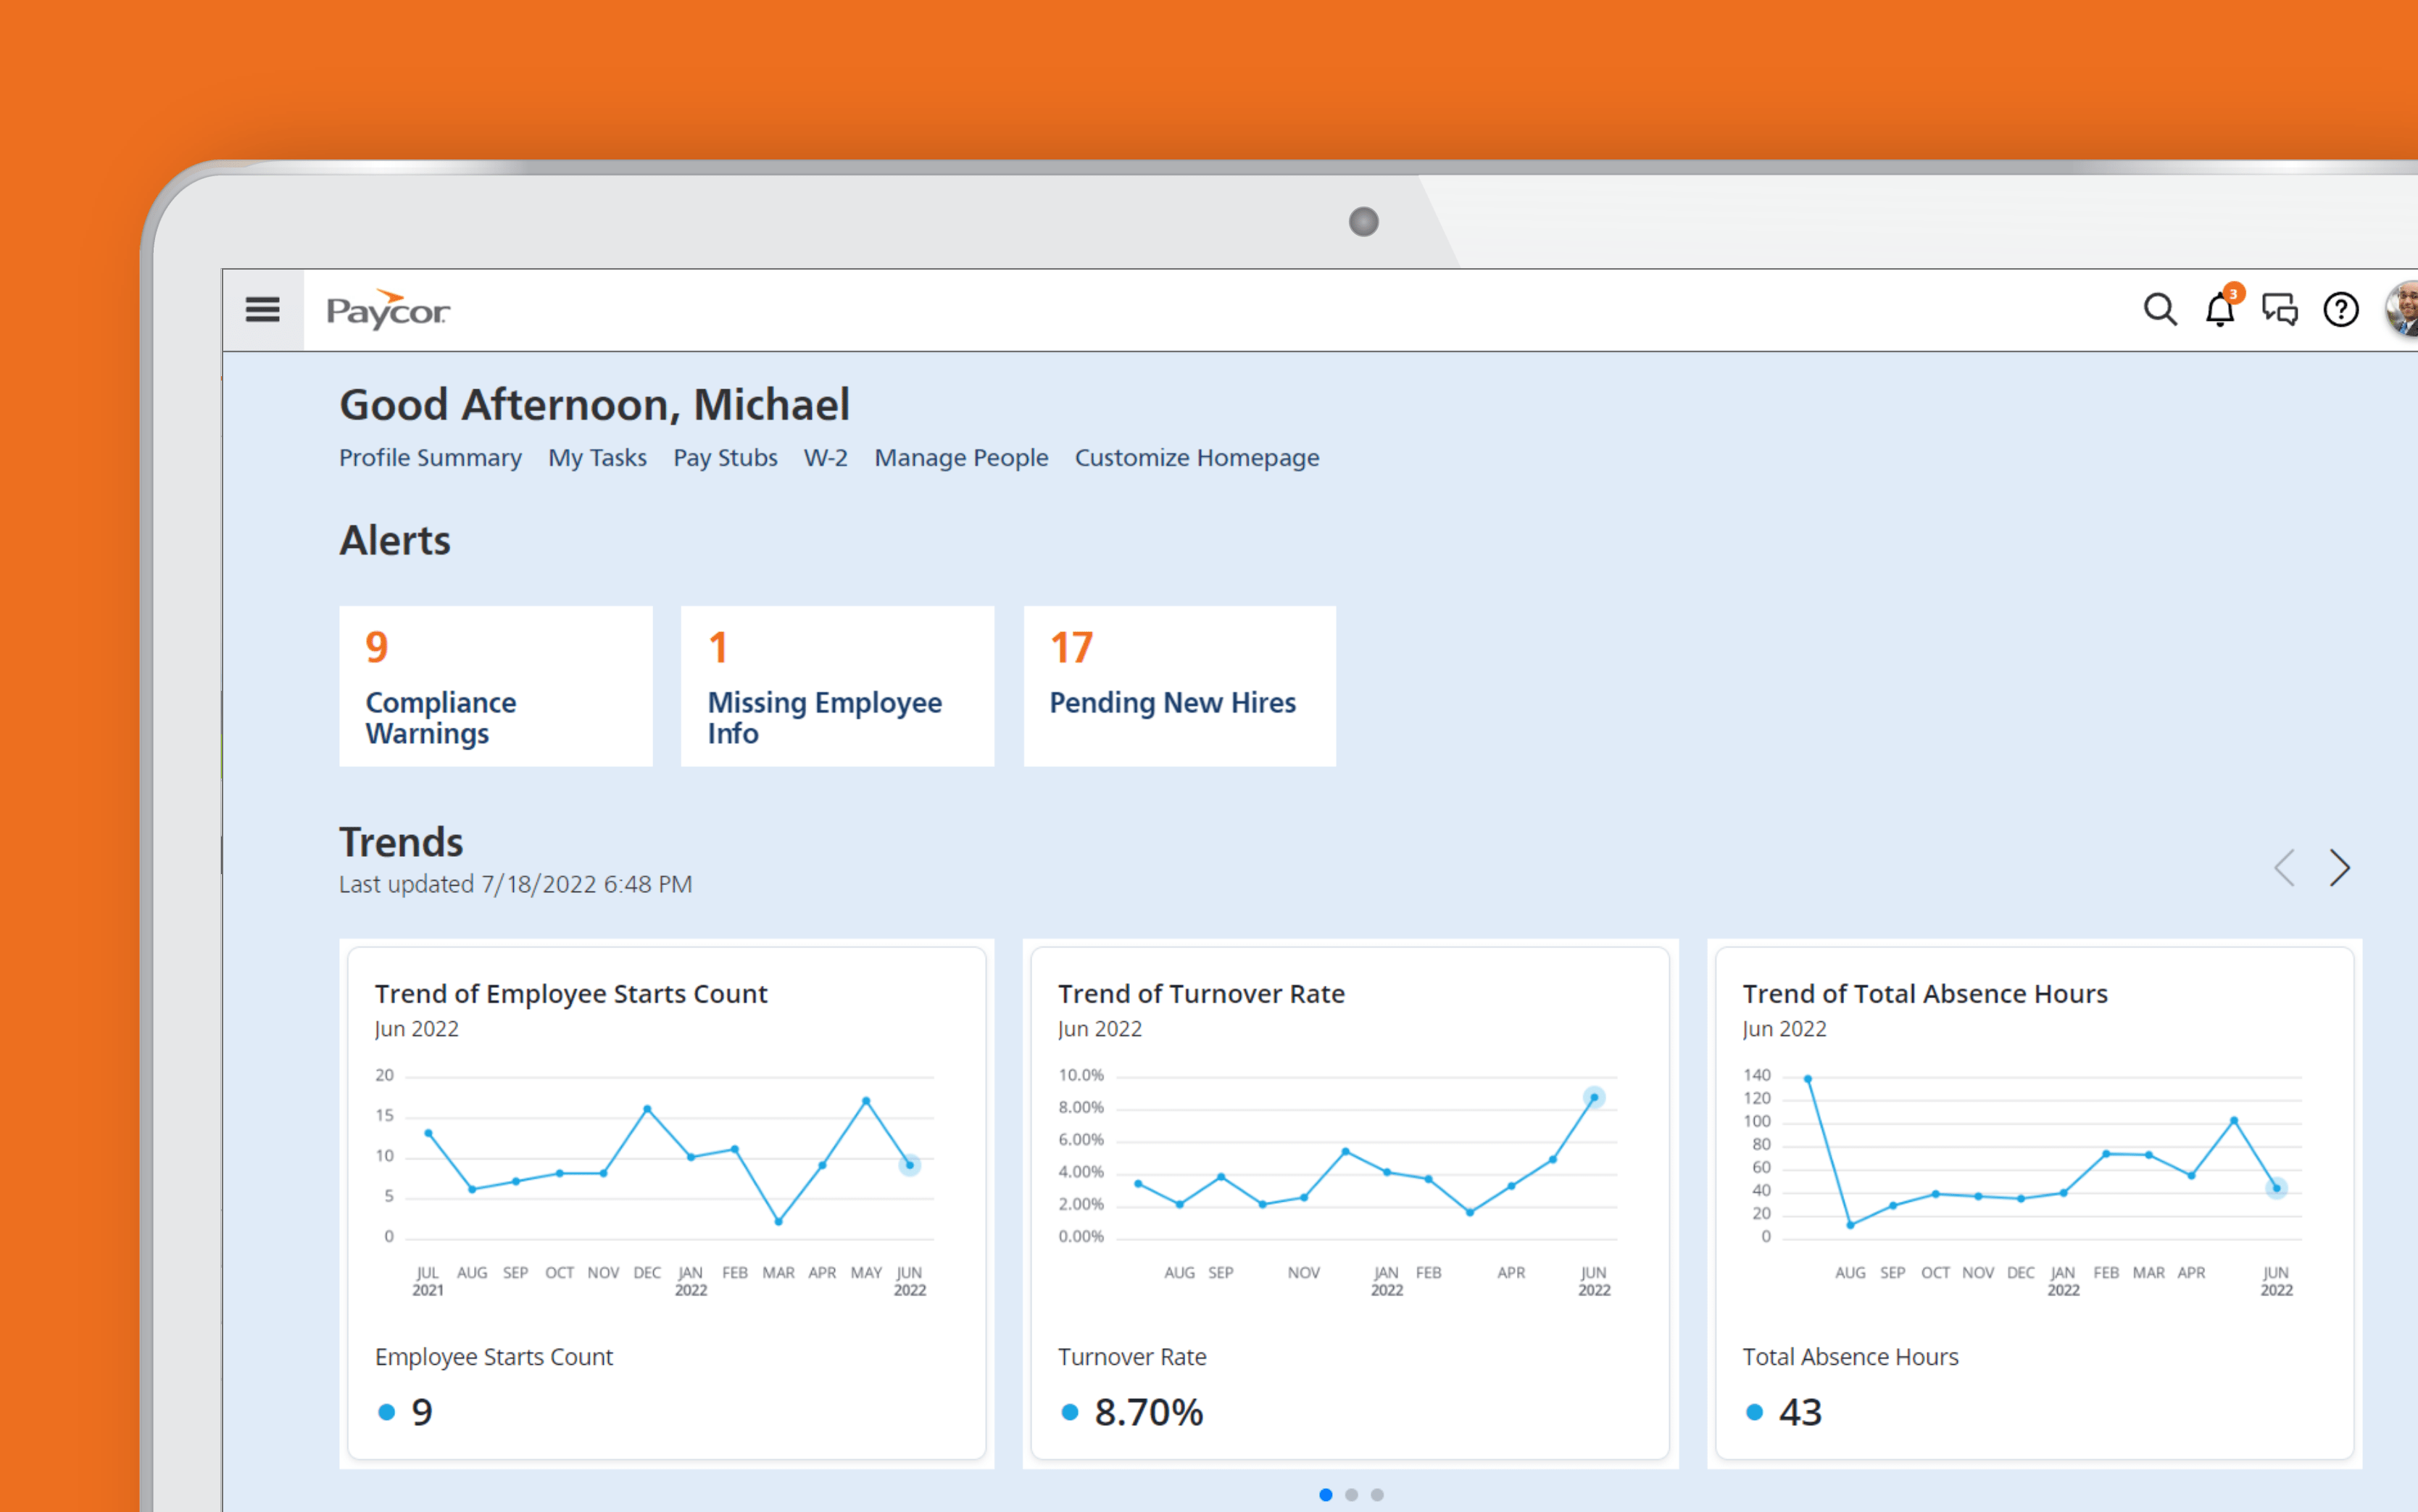
Task: Show next trends with right chevron
Action: [2340, 868]
